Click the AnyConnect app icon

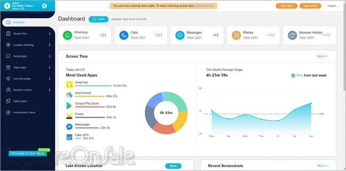[69, 95]
